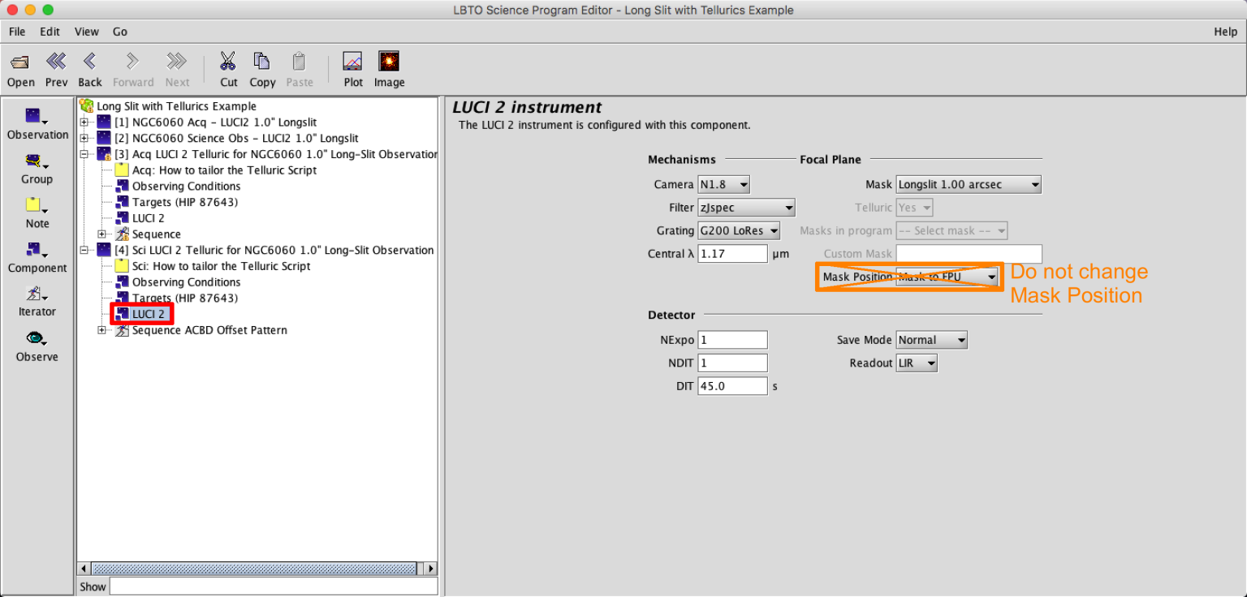1247x597 pixels.
Task: Open note Acq: How to tailor the Telluric Script
Action: tap(224, 170)
